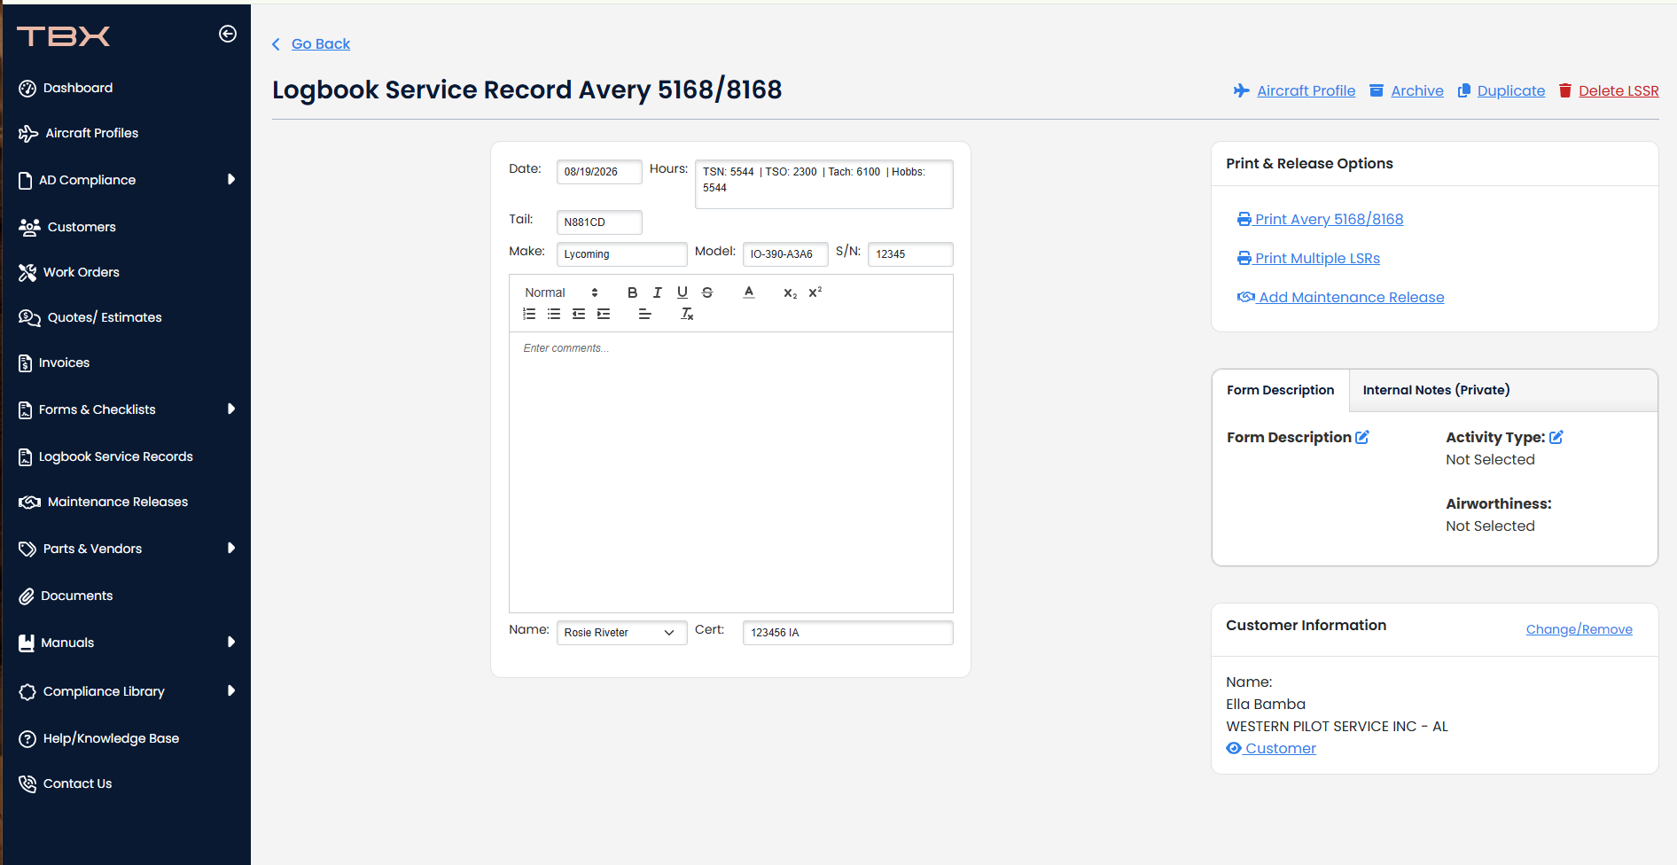This screenshot has width=1677, height=865.
Task: Click into the comments text area
Action: pos(731,471)
